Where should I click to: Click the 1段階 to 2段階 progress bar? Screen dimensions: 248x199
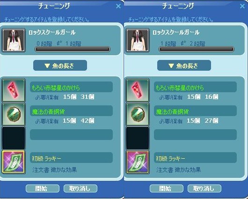click(x=197, y=49)
